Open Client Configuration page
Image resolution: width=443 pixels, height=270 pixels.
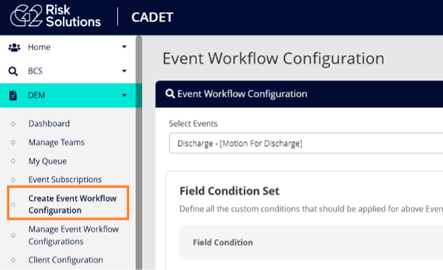[65, 260]
